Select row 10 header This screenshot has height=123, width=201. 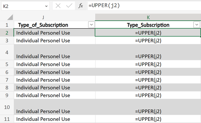(x=7, y=107)
